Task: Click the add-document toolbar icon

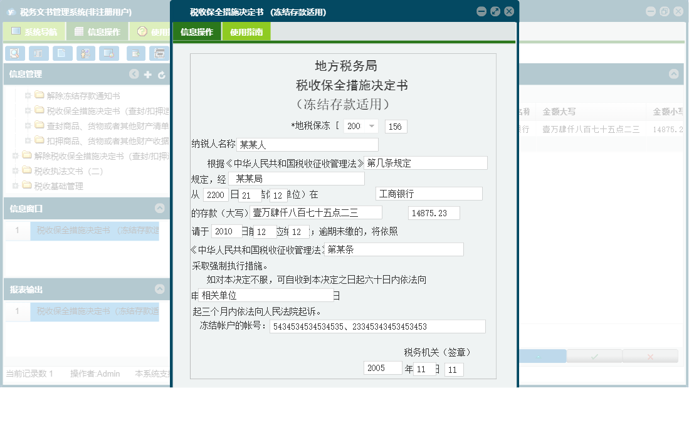Action: click(x=136, y=53)
